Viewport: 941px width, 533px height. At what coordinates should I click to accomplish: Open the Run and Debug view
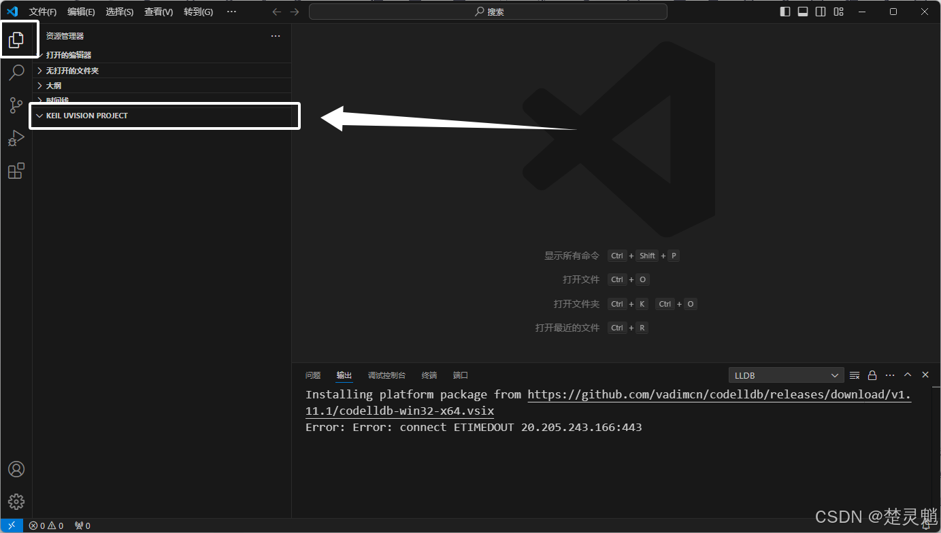click(x=16, y=138)
